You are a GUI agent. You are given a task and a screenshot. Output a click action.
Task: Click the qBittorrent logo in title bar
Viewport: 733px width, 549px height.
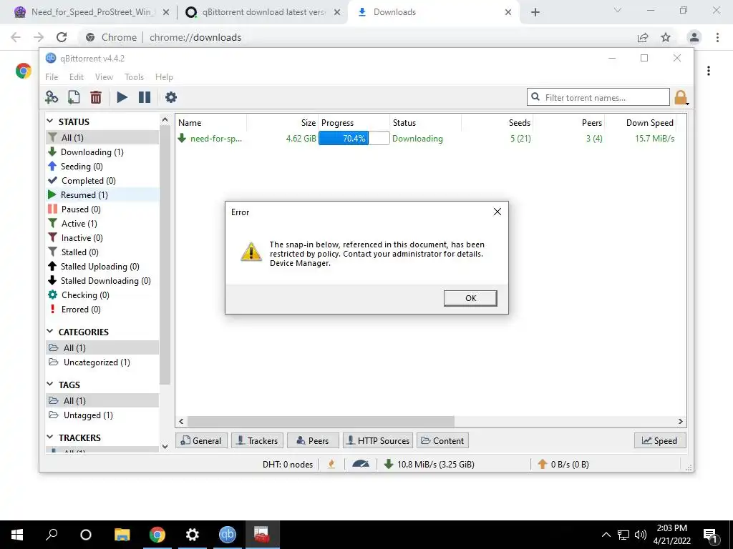(51, 58)
